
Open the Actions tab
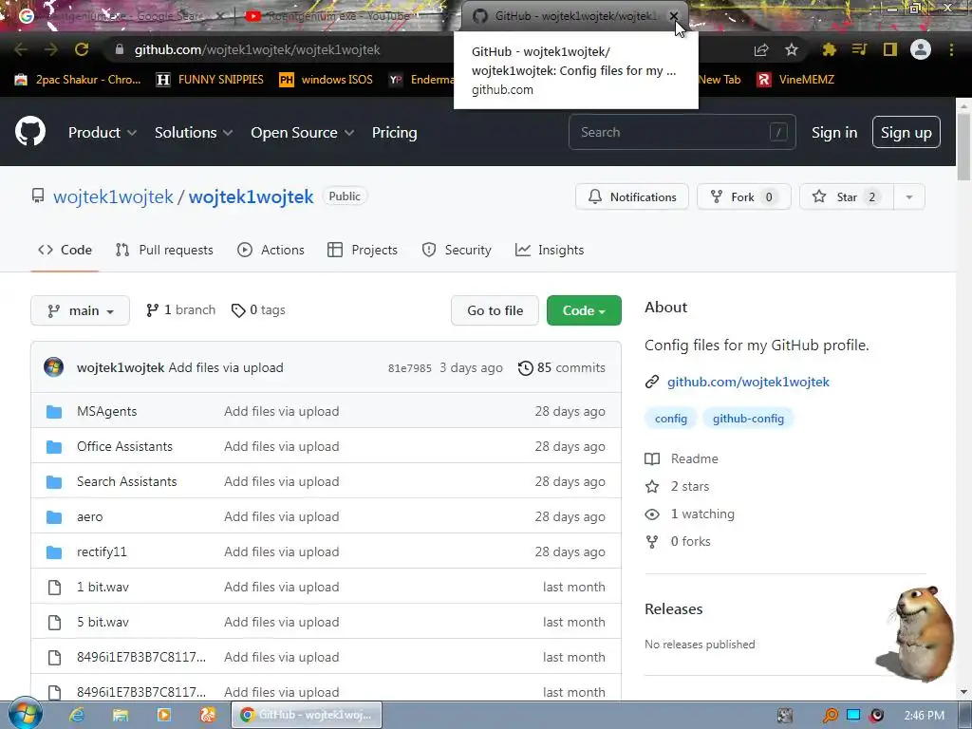pos(271,250)
